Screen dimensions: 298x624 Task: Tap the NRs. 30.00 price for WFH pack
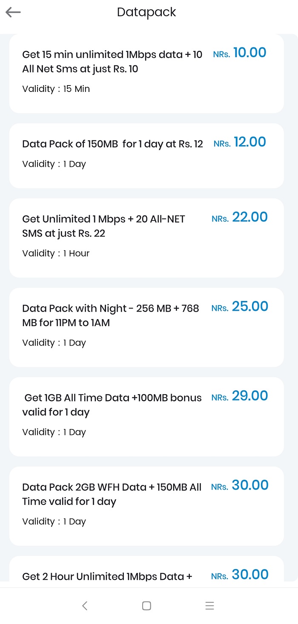coord(240,485)
